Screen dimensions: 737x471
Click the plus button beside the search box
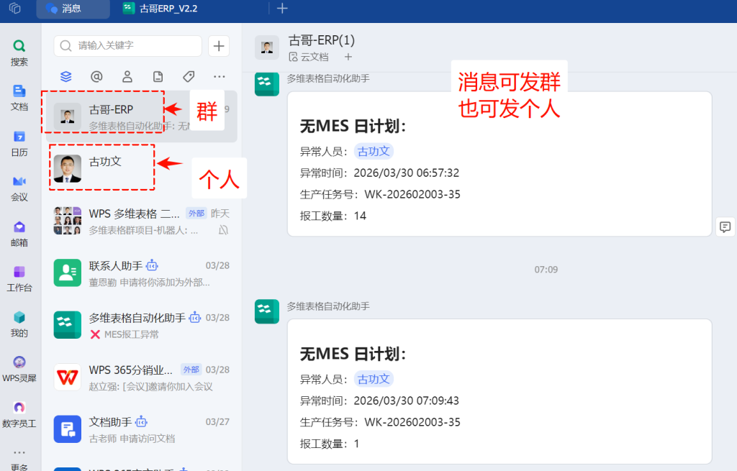click(x=219, y=46)
